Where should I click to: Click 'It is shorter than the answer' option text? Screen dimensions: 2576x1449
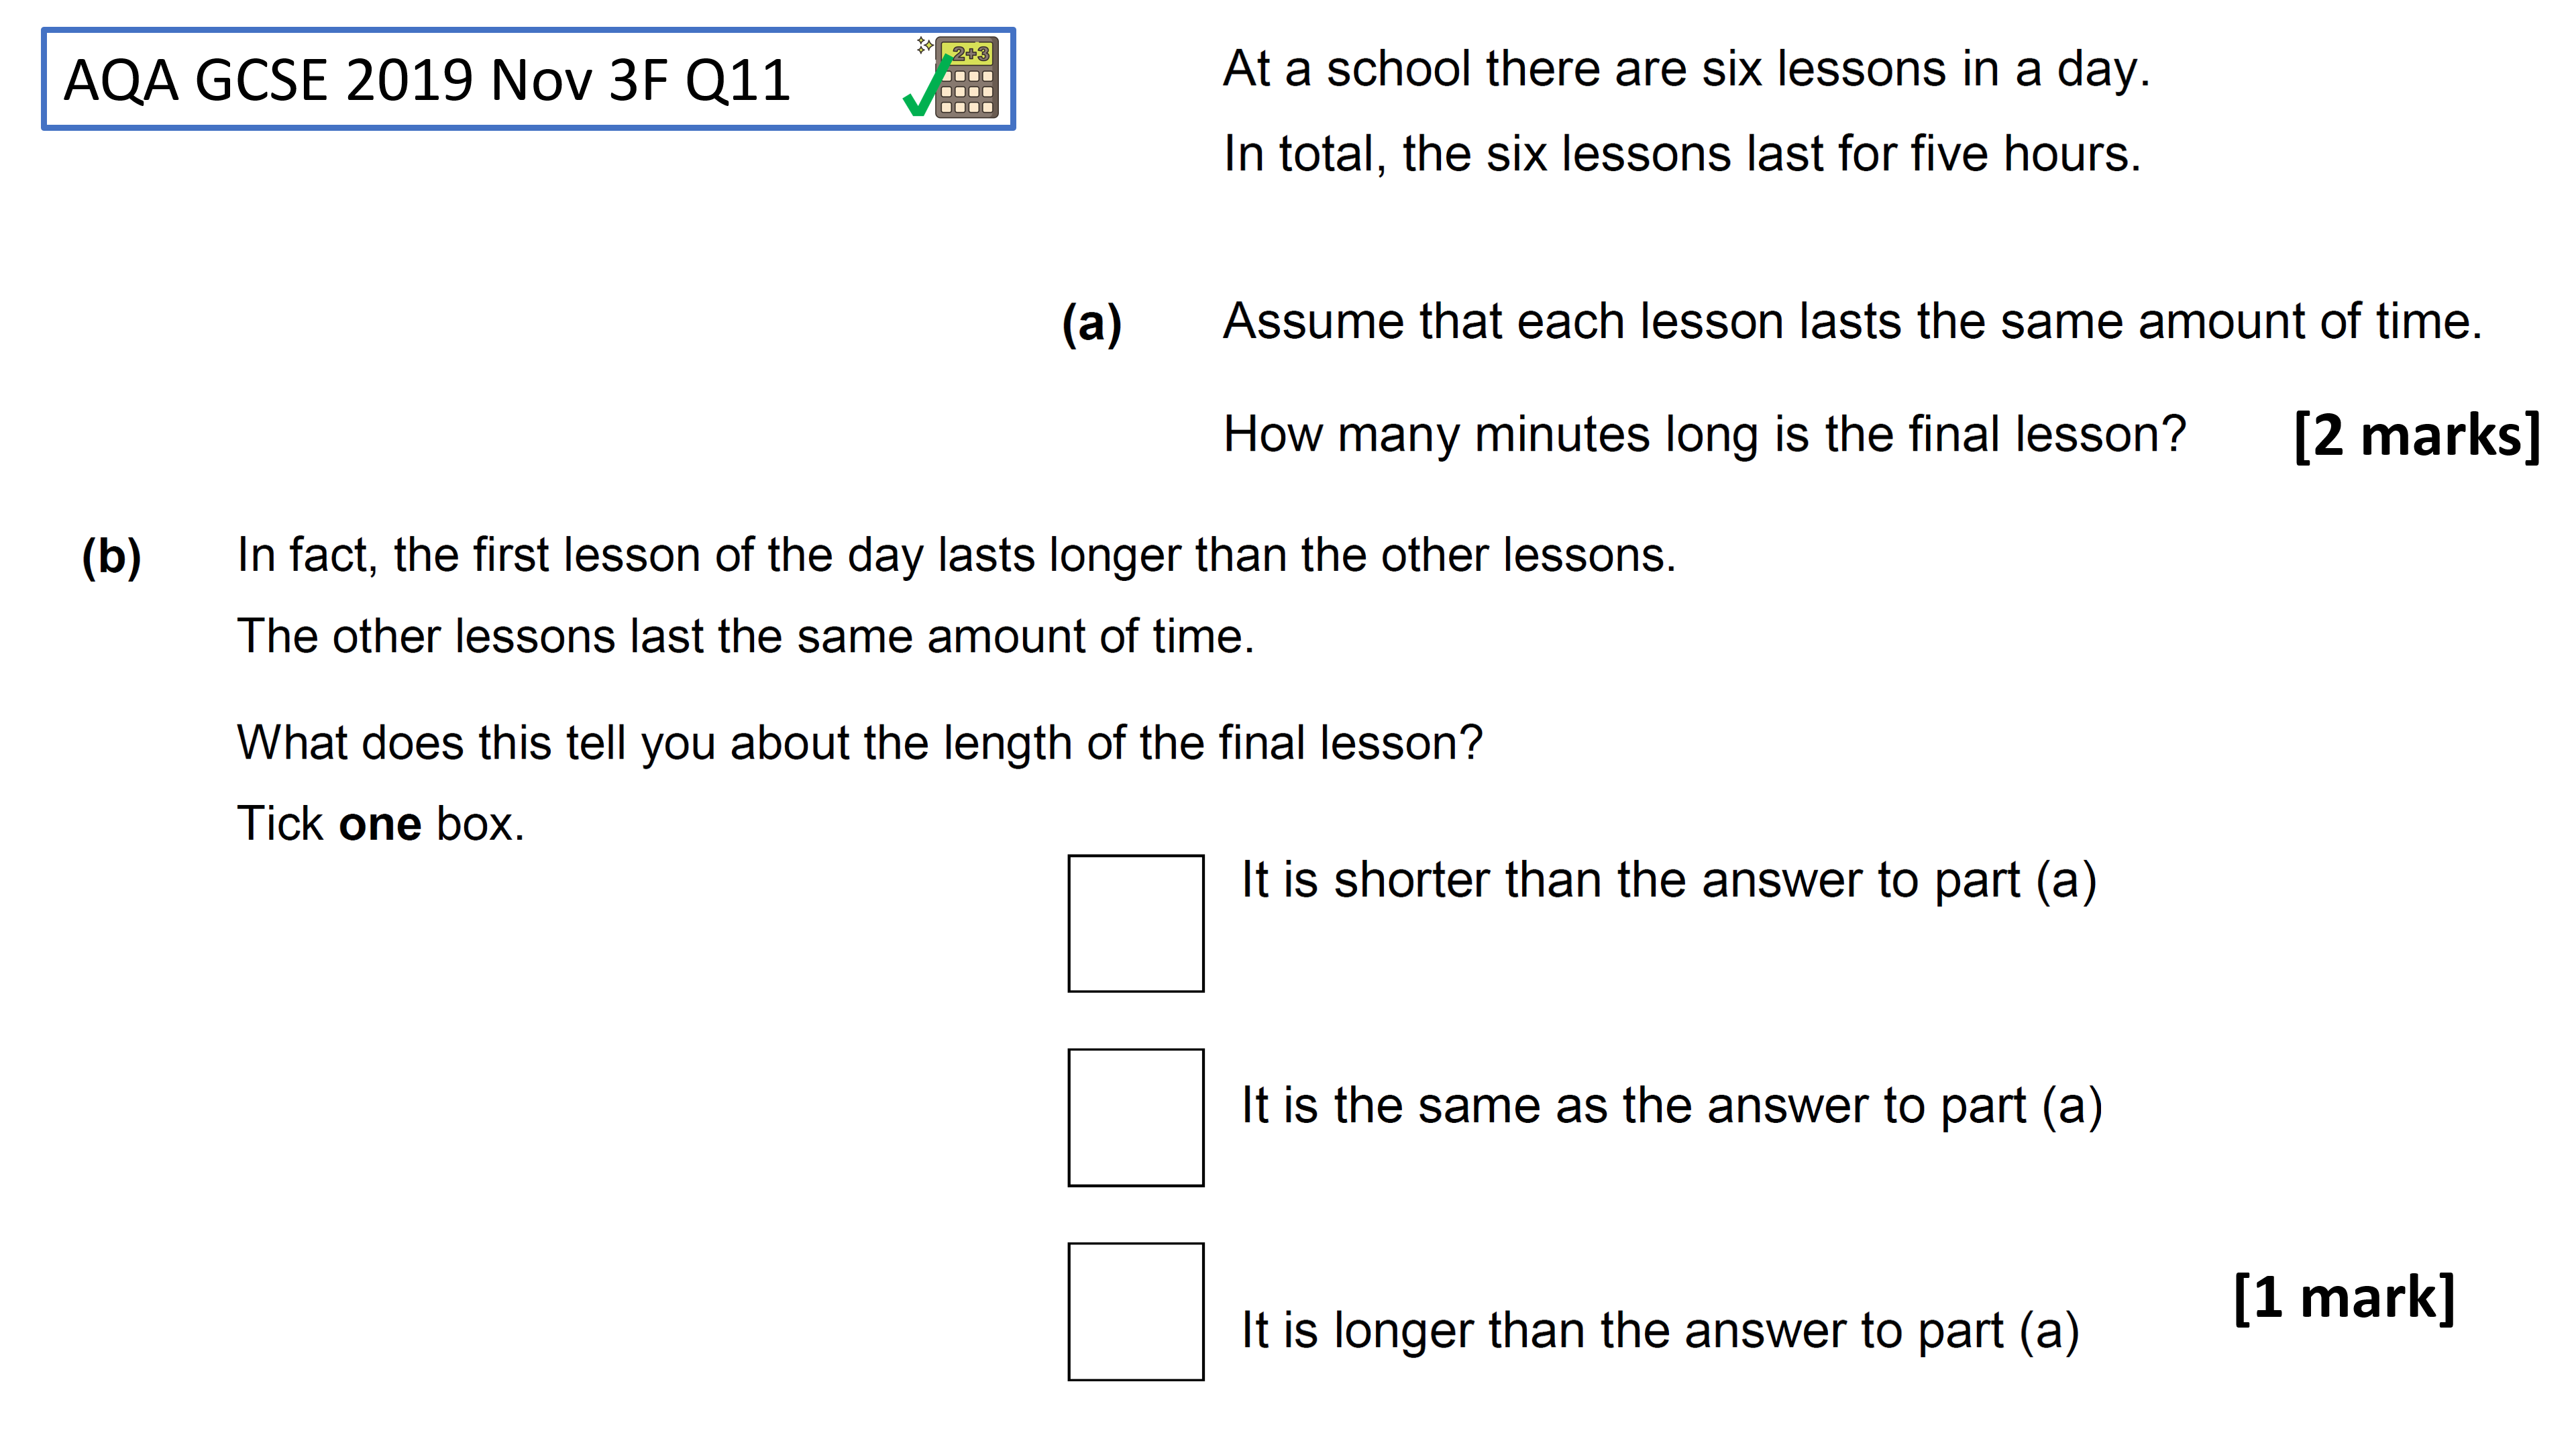1669,881
